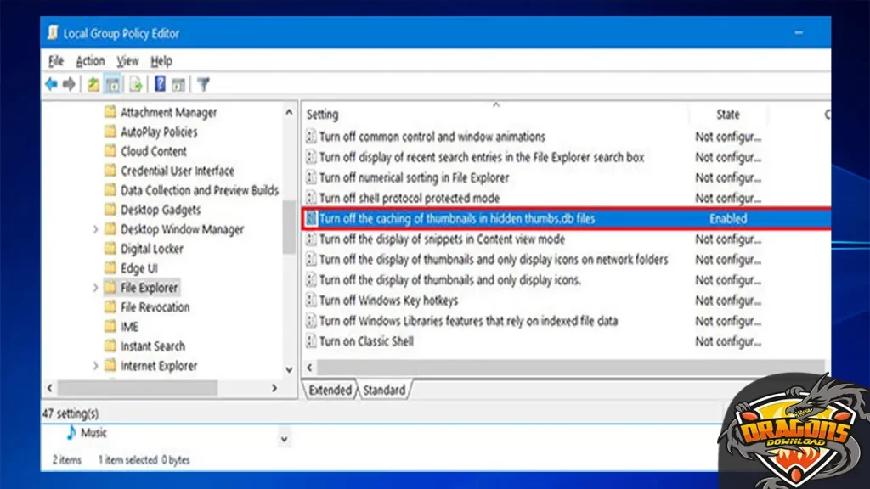Click the Setting column header
This screenshot has width=870, height=489.
pos(323,115)
